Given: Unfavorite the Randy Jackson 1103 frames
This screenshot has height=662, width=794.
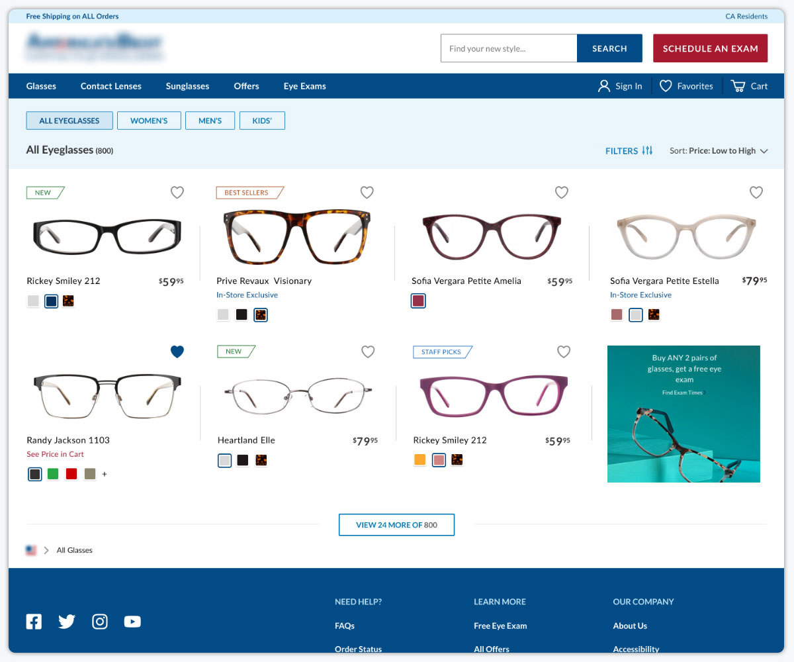Looking at the screenshot, I should click(177, 352).
